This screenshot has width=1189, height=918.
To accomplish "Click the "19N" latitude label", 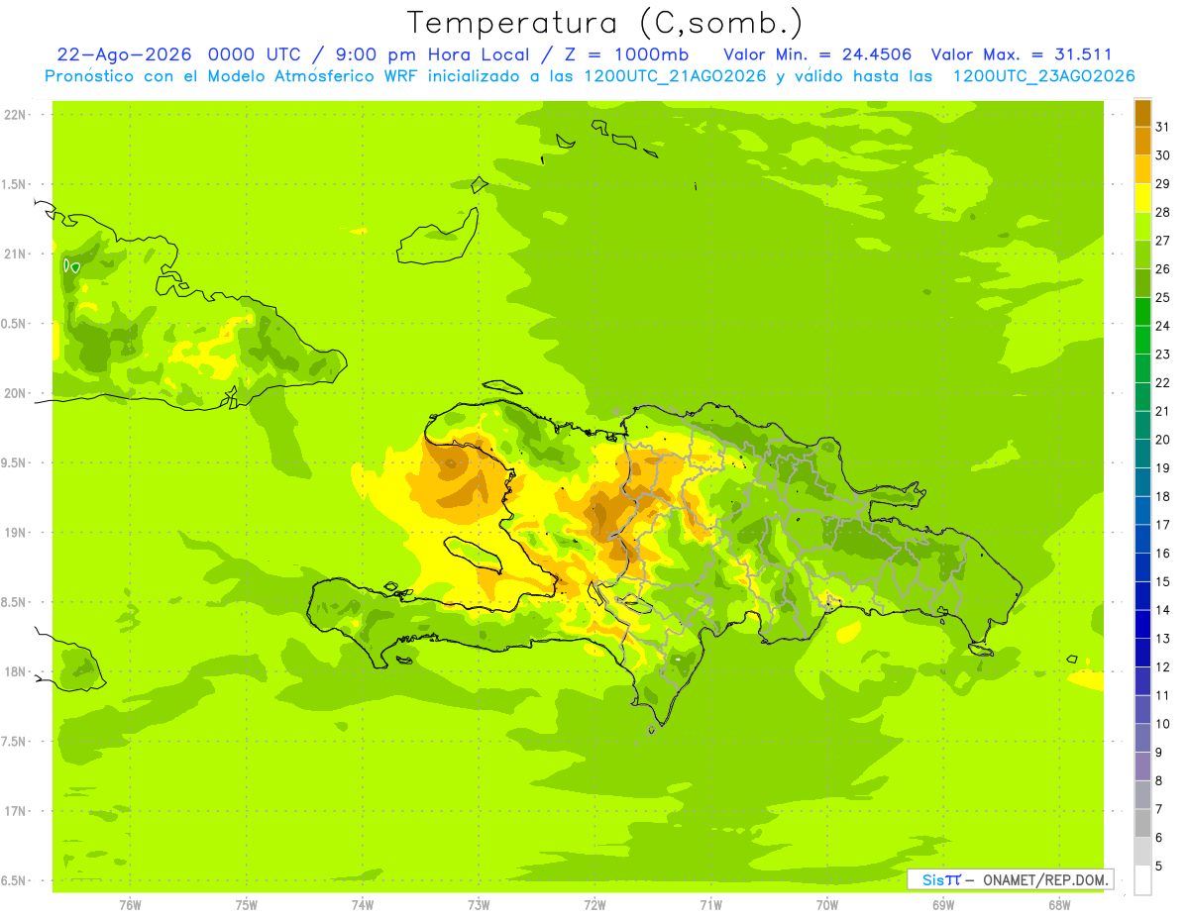I will point(15,532).
